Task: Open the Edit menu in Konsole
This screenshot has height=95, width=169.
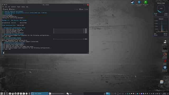Action: (x=6, y=7)
